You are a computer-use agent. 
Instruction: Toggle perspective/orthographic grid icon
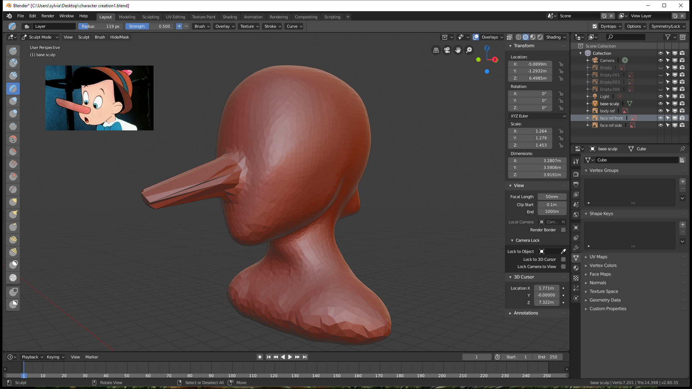coord(436,50)
